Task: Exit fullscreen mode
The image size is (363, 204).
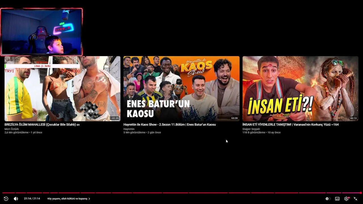Action: (x=355, y=199)
